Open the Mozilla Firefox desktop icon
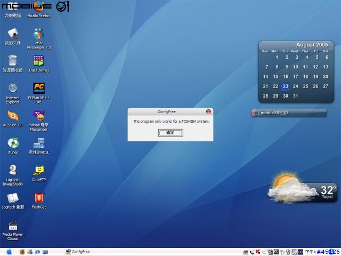The image size is (341, 256). [39, 9]
